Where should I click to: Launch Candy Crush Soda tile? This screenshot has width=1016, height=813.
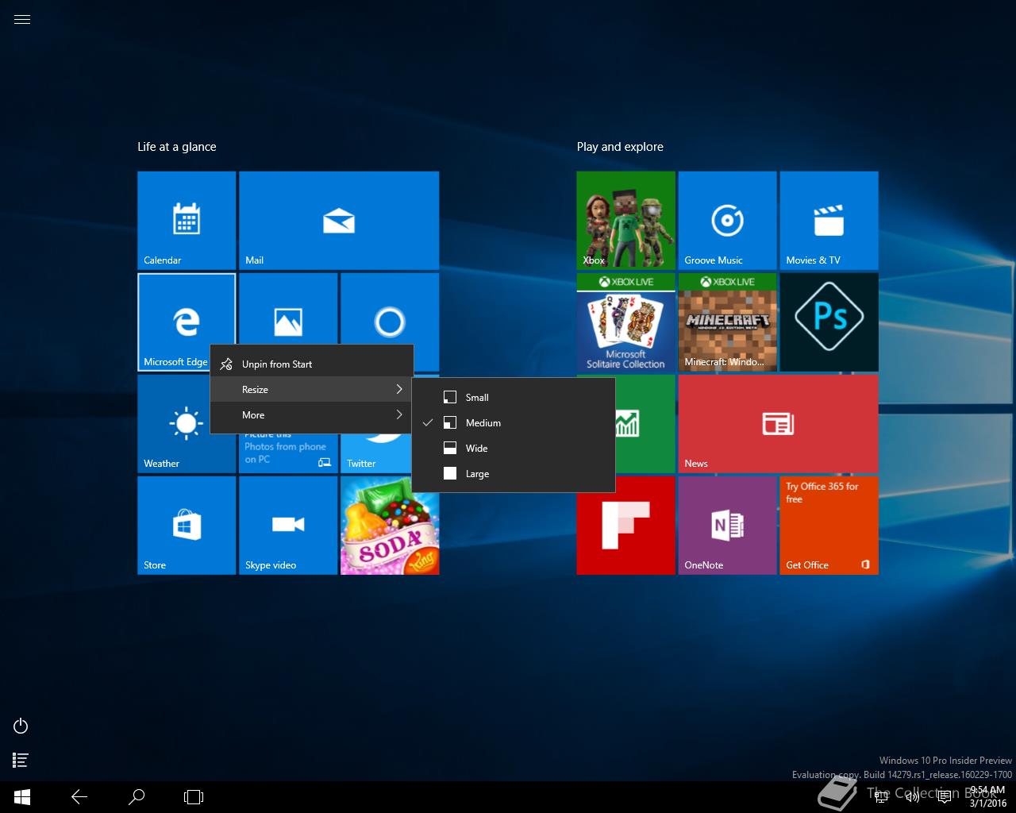[x=390, y=526]
